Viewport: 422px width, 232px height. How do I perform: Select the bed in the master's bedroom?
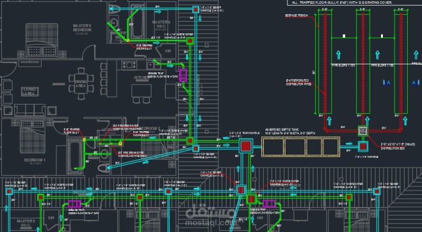(42, 40)
